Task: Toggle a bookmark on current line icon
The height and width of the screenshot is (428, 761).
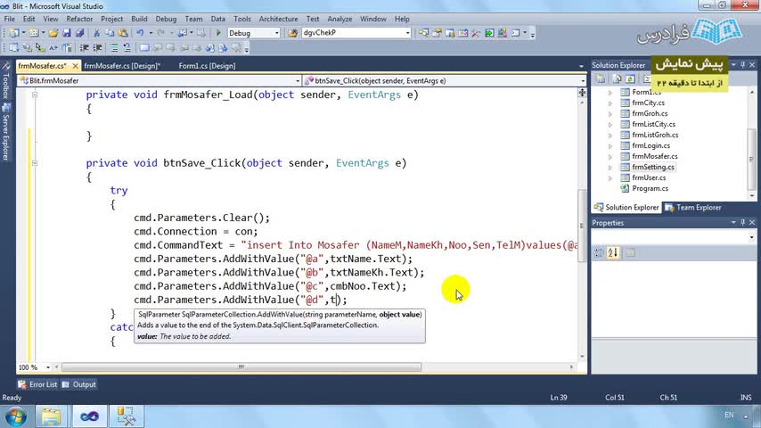Action: 144,47
